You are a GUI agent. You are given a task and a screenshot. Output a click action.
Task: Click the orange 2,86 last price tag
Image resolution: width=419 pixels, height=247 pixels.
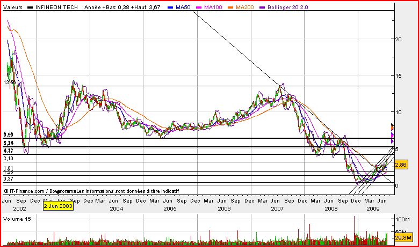pos(401,164)
